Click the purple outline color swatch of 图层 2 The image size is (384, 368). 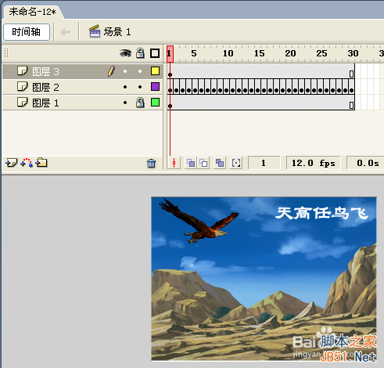pyautogui.click(x=155, y=87)
